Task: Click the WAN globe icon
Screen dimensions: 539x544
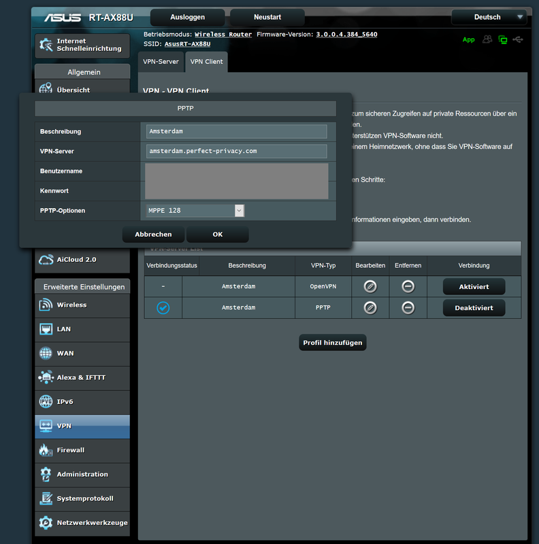Action: pyautogui.click(x=46, y=353)
